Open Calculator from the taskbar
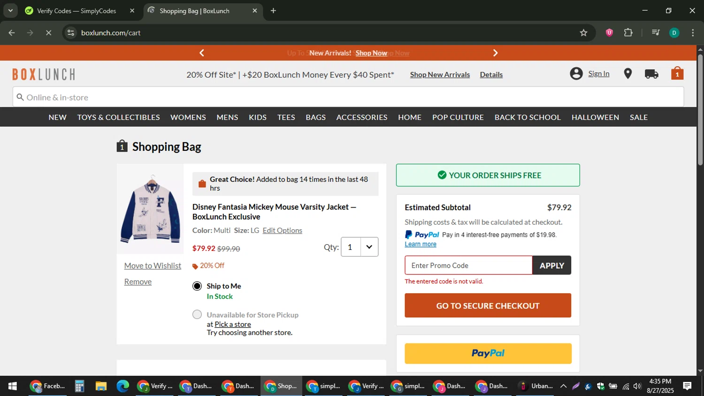The image size is (704, 396). tap(79, 386)
